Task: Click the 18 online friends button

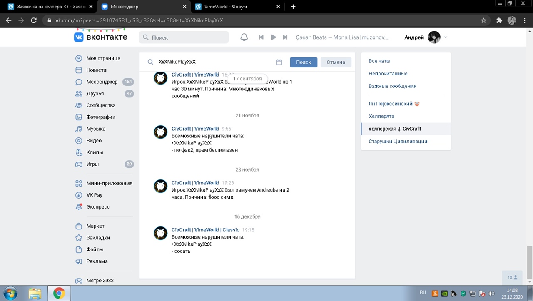Action: pos(512,277)
